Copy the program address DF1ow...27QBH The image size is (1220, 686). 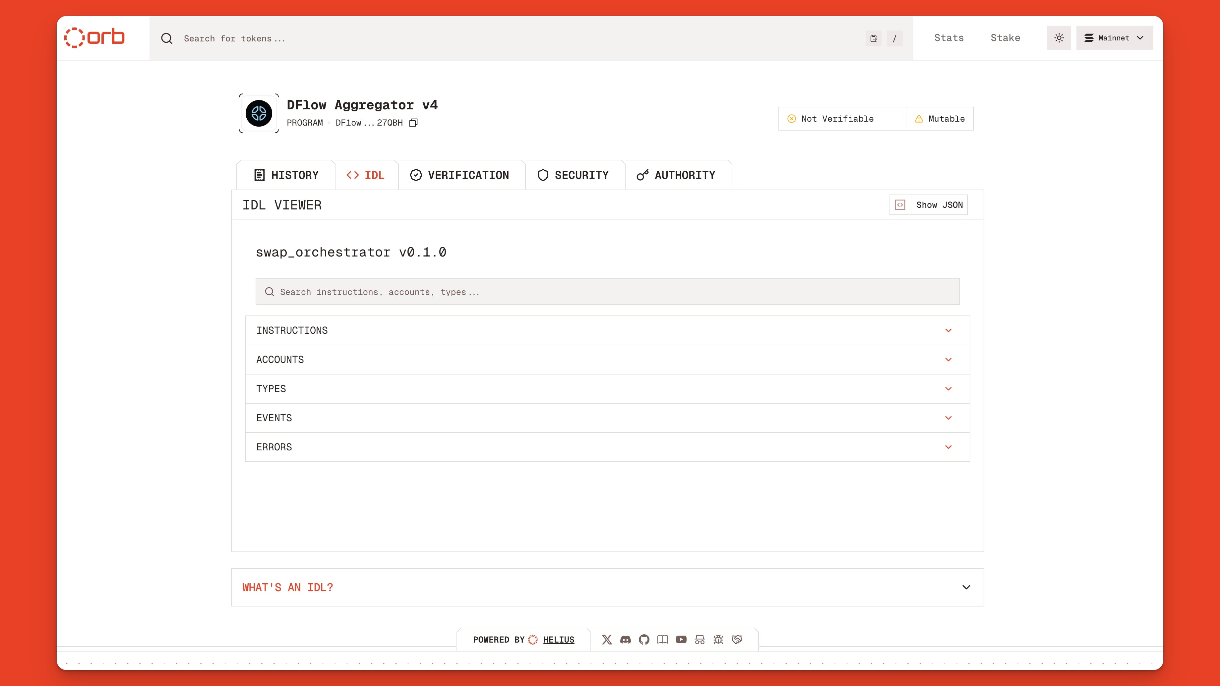tap(413, 123)
